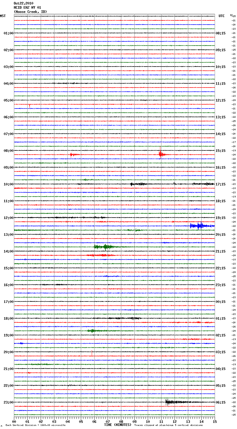This screenshot has width=237, height=429.
Task: Select the 22:00 MST row label
Action: pyautogui.click(x=9, y=386)
